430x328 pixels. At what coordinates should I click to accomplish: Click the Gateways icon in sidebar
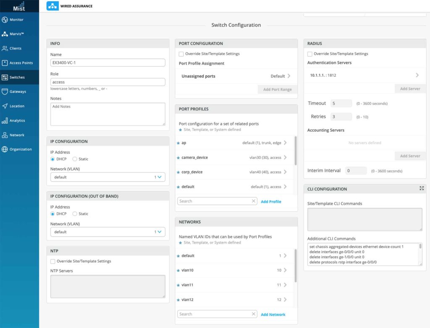pos(5,91)
